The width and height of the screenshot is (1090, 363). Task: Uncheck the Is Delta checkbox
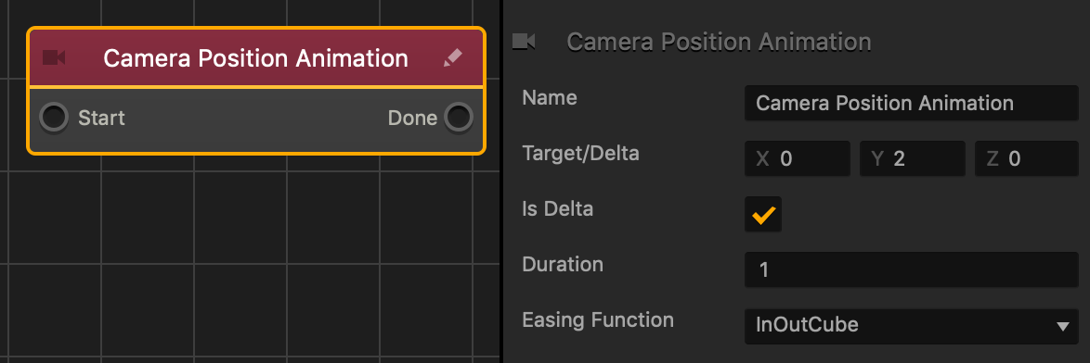click(x=762, y=214)
